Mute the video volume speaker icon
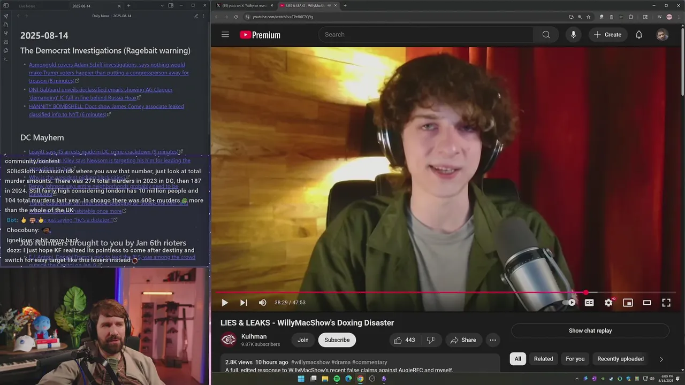Image resolution: width=685 pixels, height=385 pixels. click(262, 303)
